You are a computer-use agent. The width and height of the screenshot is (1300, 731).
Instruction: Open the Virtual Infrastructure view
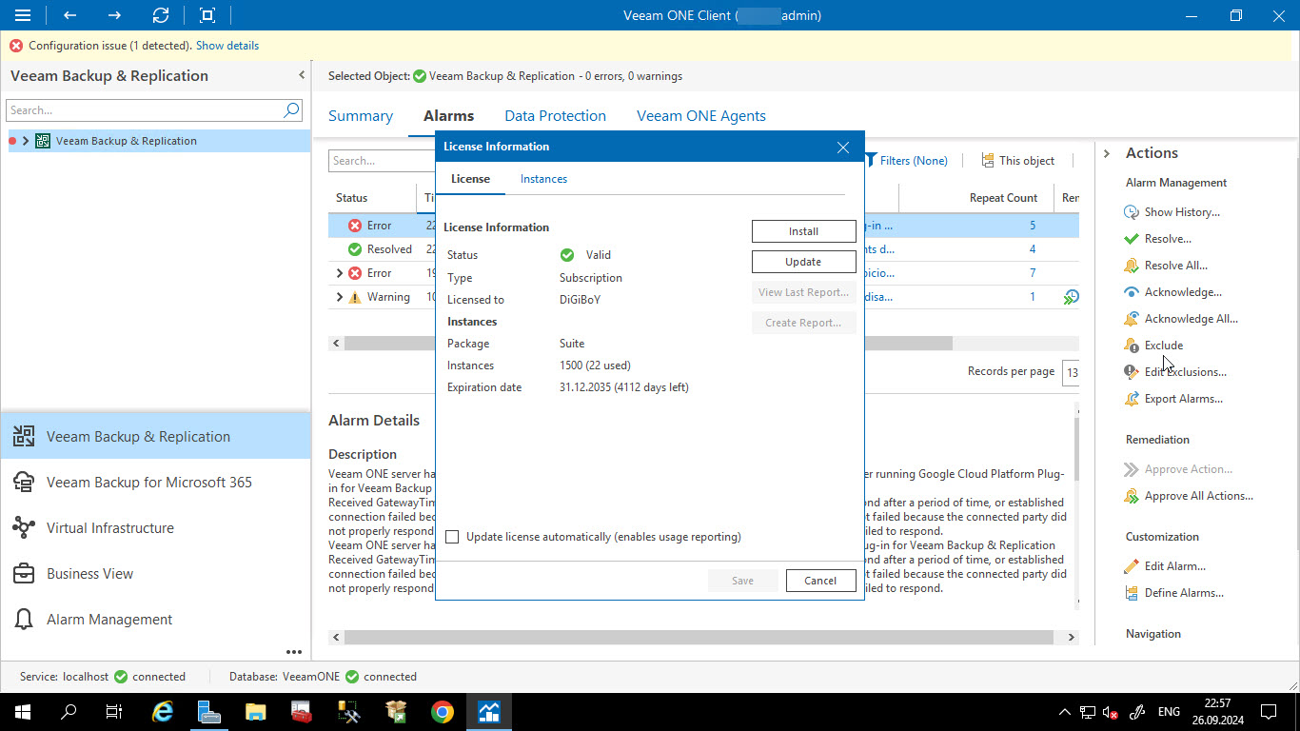156,527
